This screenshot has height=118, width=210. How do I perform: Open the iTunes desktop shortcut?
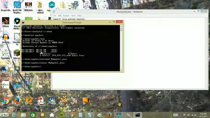click(x=86, y=5)
